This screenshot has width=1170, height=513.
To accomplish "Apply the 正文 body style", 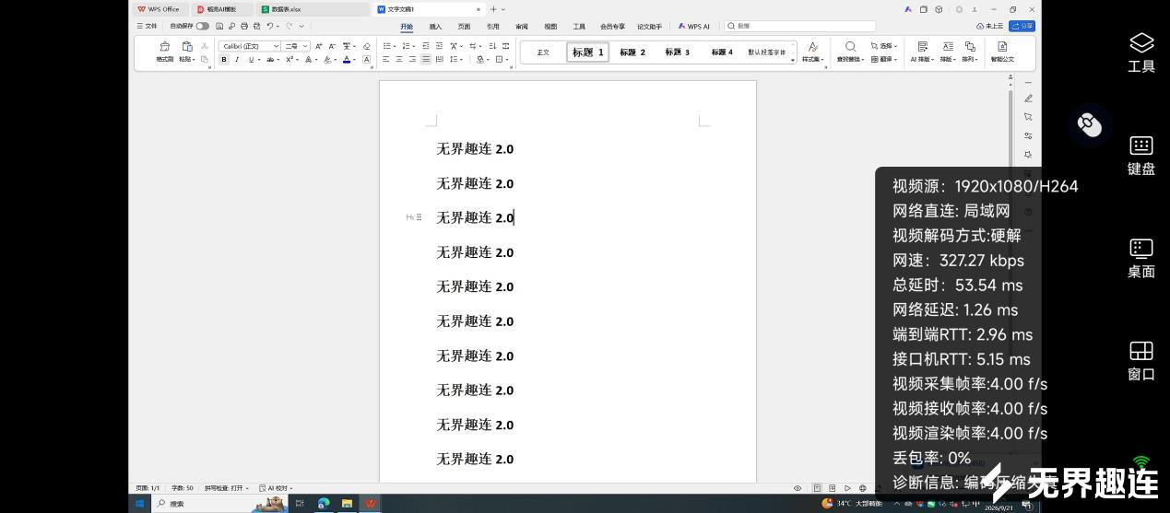I will pyautogui.click(x=543, y=52).
